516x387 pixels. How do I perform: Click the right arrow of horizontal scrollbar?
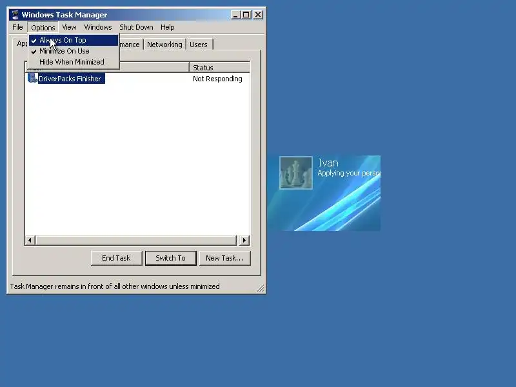(x=244, y=240)
